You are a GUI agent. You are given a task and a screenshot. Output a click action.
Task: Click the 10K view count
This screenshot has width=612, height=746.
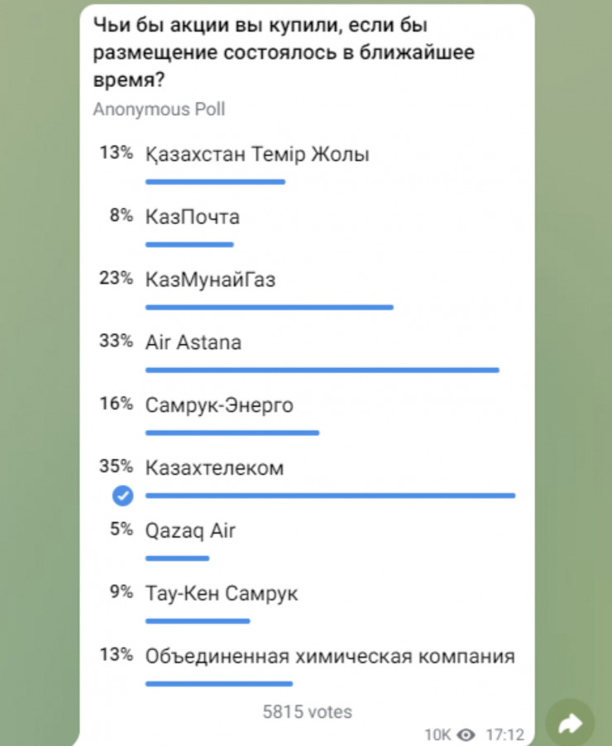pyautogui.click(x=437, y=734)
